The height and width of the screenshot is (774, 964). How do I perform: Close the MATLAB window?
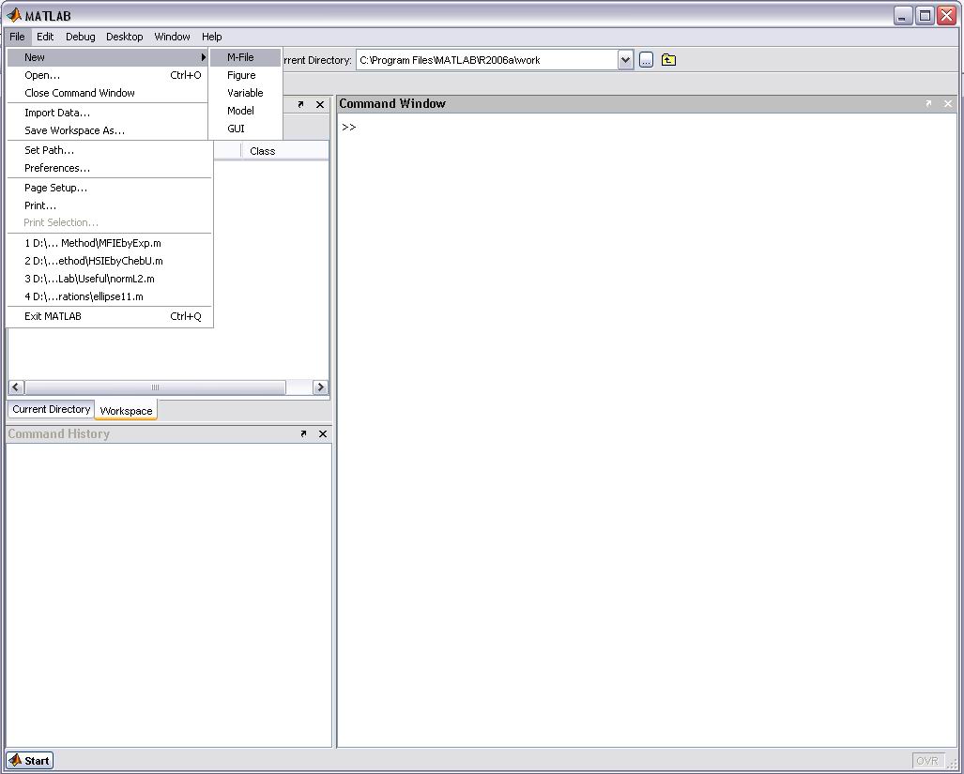[946, 15]
